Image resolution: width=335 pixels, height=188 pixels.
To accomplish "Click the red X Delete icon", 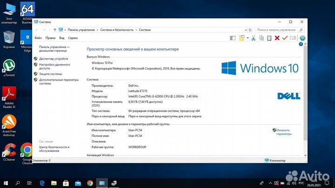I will click(277, 38).
